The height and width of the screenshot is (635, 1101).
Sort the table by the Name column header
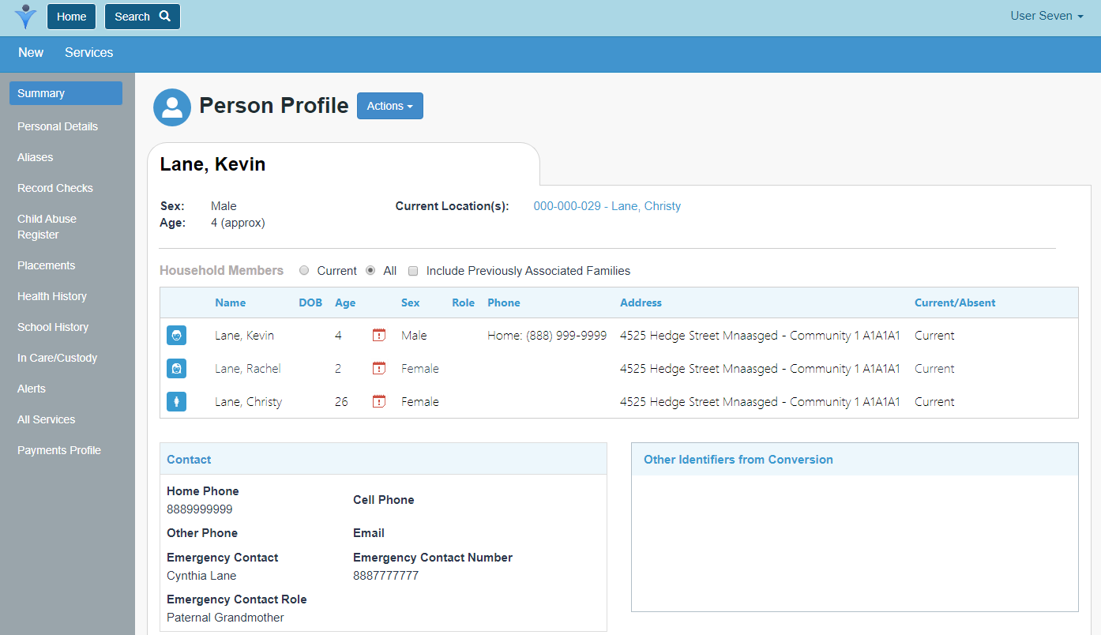click(x=230, y=303)
